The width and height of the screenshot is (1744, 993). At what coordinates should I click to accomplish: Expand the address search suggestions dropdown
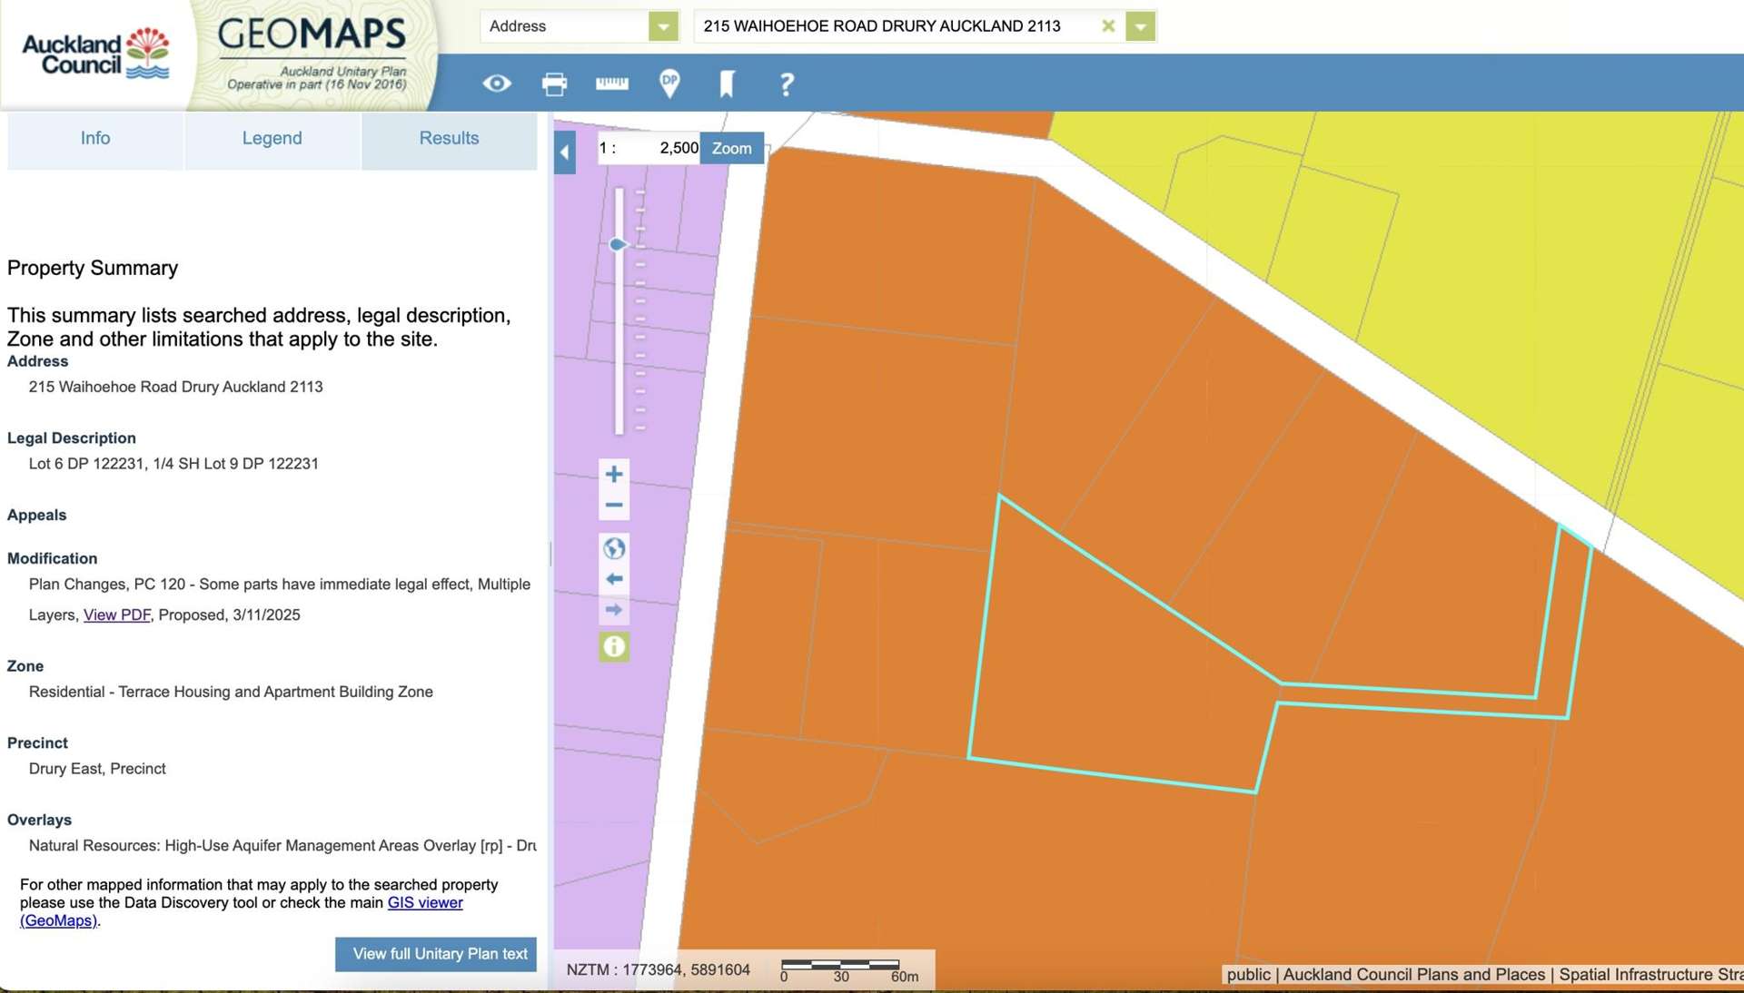1140,26
